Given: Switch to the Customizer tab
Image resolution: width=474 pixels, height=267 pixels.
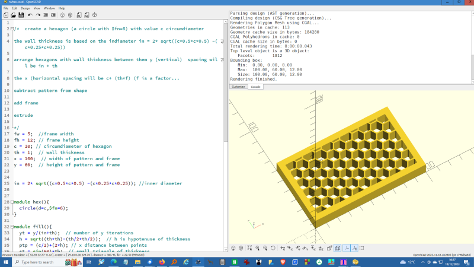Looking at the screenshot, I should point(238,87).
